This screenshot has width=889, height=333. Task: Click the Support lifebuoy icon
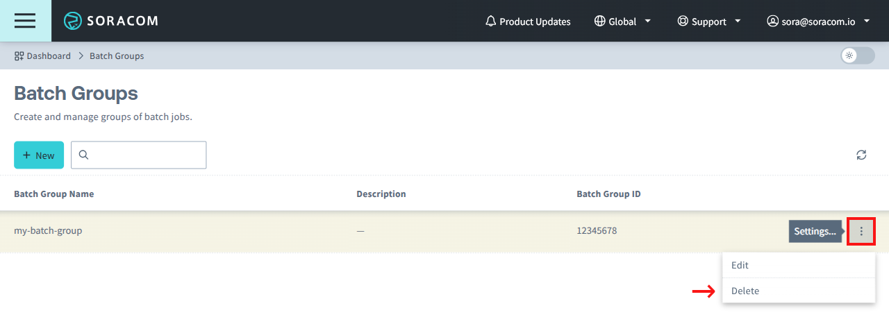coord(683,22)
